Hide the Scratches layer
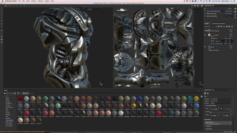The width and height of the screenshot is (237, 133). 205,35
